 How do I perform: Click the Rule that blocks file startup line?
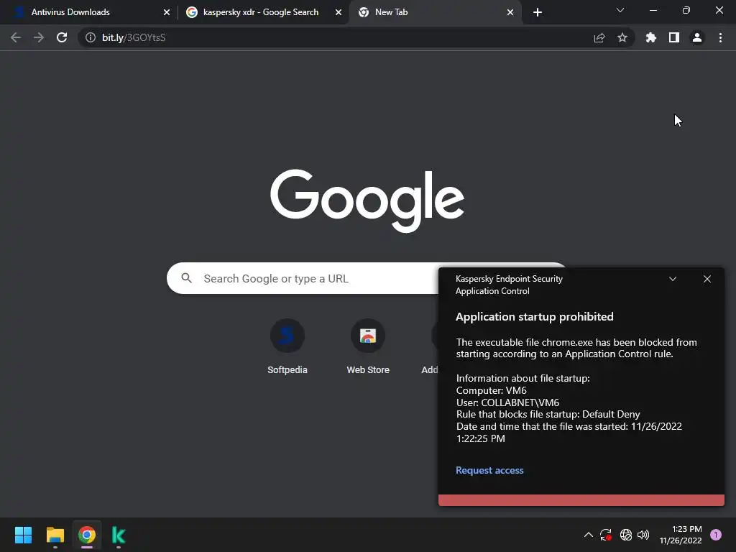[x=548, y=415]
